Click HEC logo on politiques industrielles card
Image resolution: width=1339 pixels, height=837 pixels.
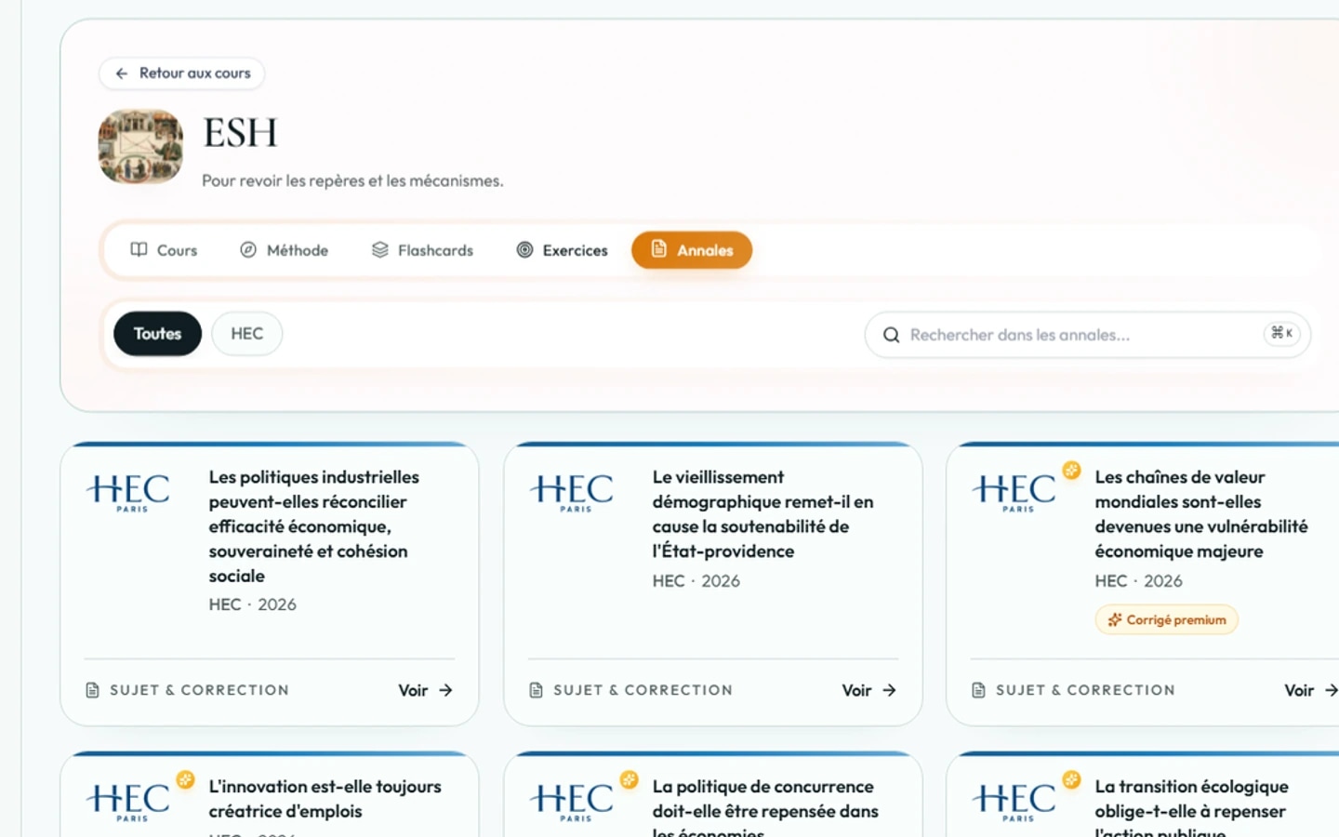[x=128, y=492]
